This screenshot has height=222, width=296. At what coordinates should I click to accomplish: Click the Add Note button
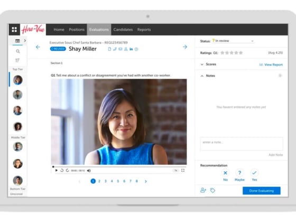pyautogui.click(x=276, y=155)
